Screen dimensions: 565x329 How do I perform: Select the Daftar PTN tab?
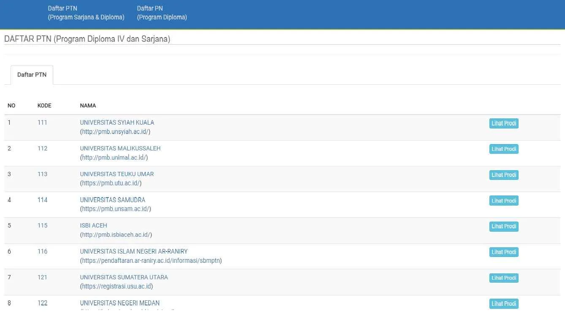tap(32, 75)
